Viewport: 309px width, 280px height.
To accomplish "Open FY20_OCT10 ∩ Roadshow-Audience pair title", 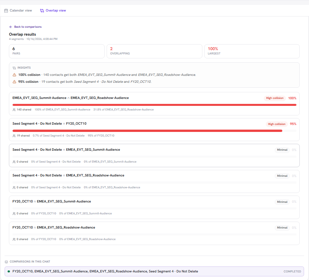I will coord(54,228).
